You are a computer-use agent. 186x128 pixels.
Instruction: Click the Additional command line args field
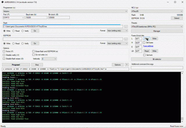[x=157, y=68]
